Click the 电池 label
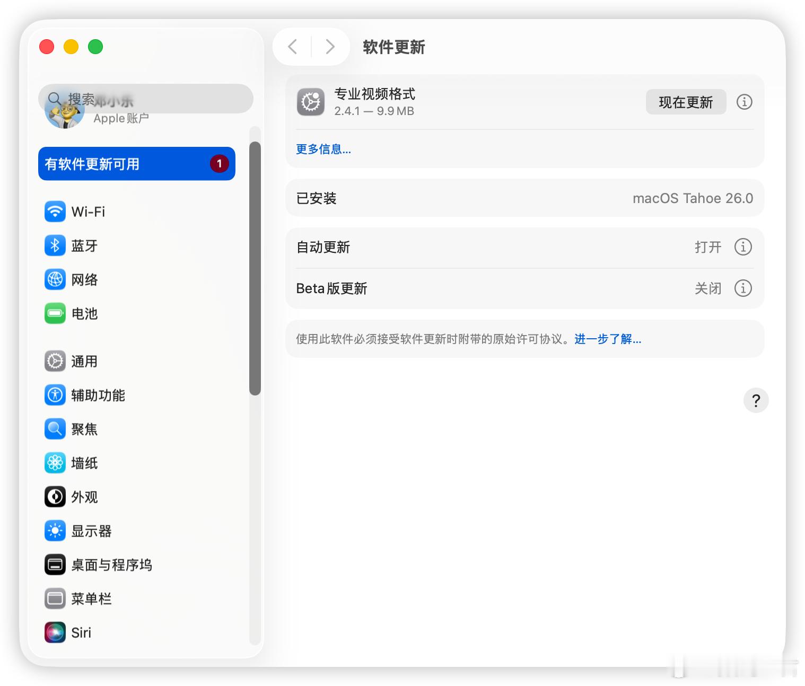The width and height of the screenshot is (805, 686). pos(85,313)
